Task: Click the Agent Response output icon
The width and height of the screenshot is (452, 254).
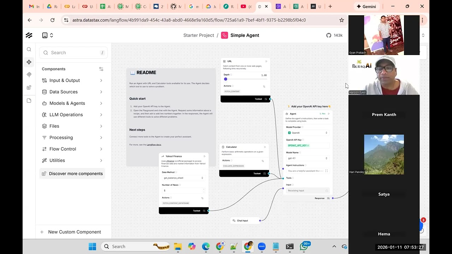Action: click(x=328, y=198)
